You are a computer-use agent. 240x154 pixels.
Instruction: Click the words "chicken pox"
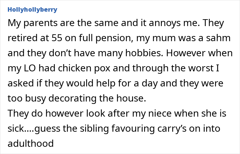(x=84, y=68)
